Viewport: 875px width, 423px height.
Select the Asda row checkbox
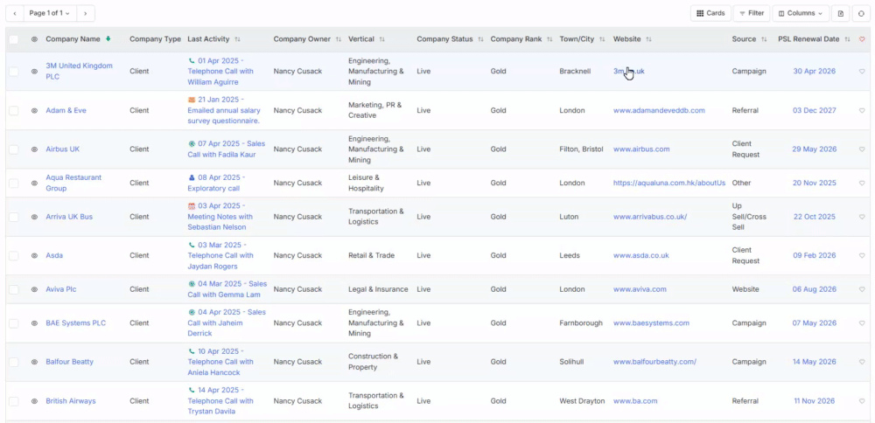(x=13, y=255)
